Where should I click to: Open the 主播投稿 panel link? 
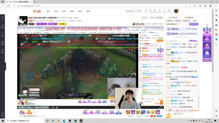pos(174,17)
